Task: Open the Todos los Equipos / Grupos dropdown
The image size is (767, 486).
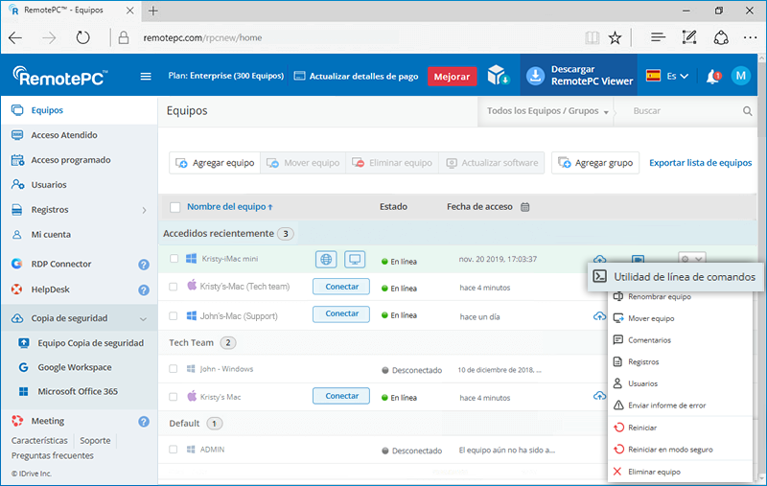Action: (x=548, y=111)
